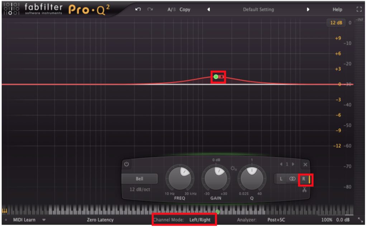Image resolution: width=367 pixels, height=228 pixels.
Task: Open the Default Setting preset menu
Action: [258, 10]
